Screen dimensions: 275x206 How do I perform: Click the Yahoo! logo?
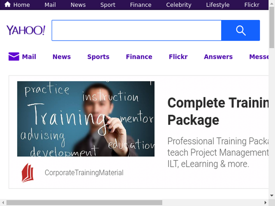[26, 30]
